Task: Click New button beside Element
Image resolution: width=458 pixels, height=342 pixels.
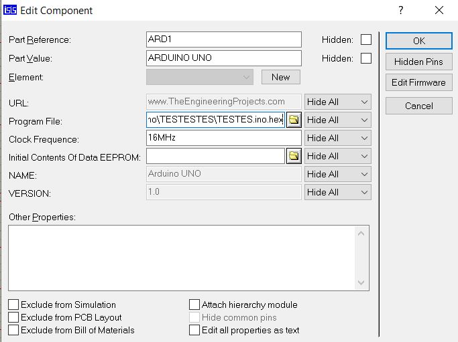Action: [280, 77]
